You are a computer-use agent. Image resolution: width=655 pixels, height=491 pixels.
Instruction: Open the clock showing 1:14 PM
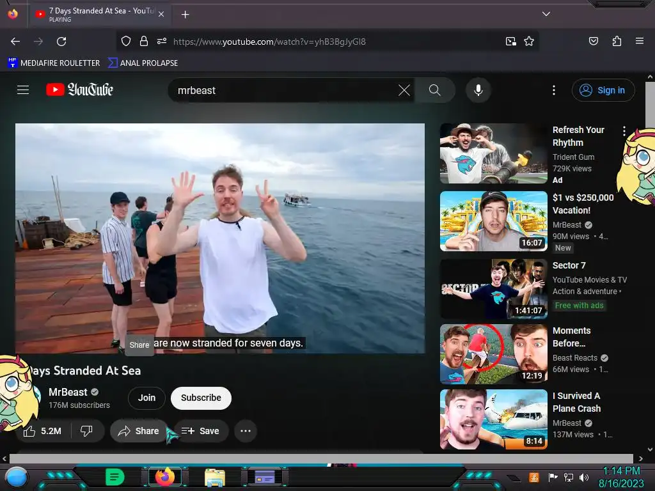[621, 477]
